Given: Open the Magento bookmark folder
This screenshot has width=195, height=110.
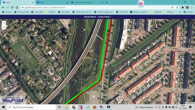Looking at the screenshot, I should 156,12.
